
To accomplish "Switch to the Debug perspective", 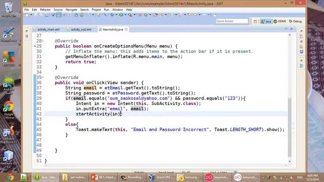I will click(x=296, y=21).
